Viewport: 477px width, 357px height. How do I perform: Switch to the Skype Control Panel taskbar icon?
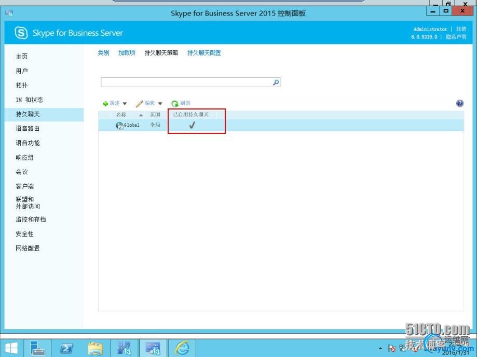[x=153, y=348]
